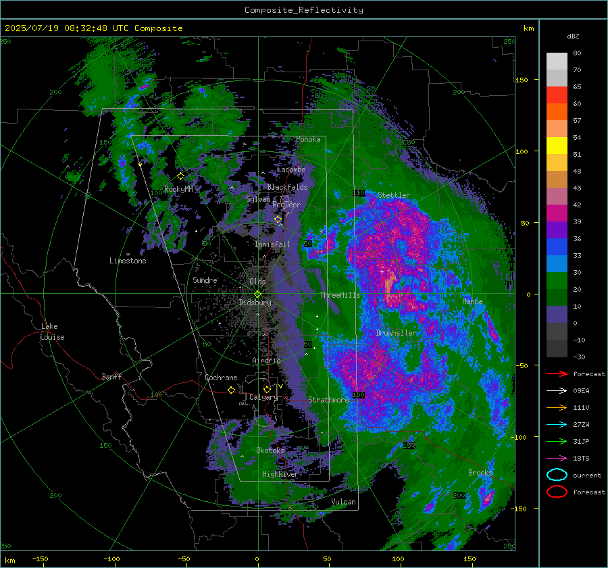Click asterisk marker above Limestone label
Image resolution: width=608 pixels, height=568 pixels.
click(x=128, y=255)
